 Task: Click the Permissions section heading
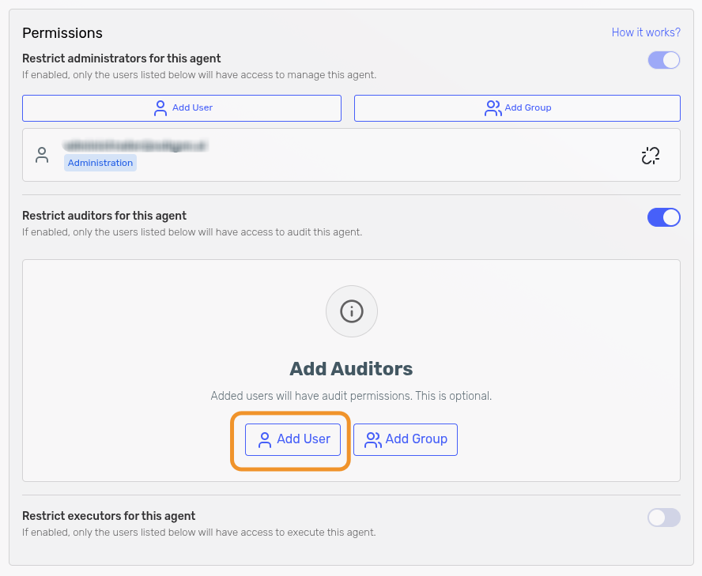click(62, 33)
